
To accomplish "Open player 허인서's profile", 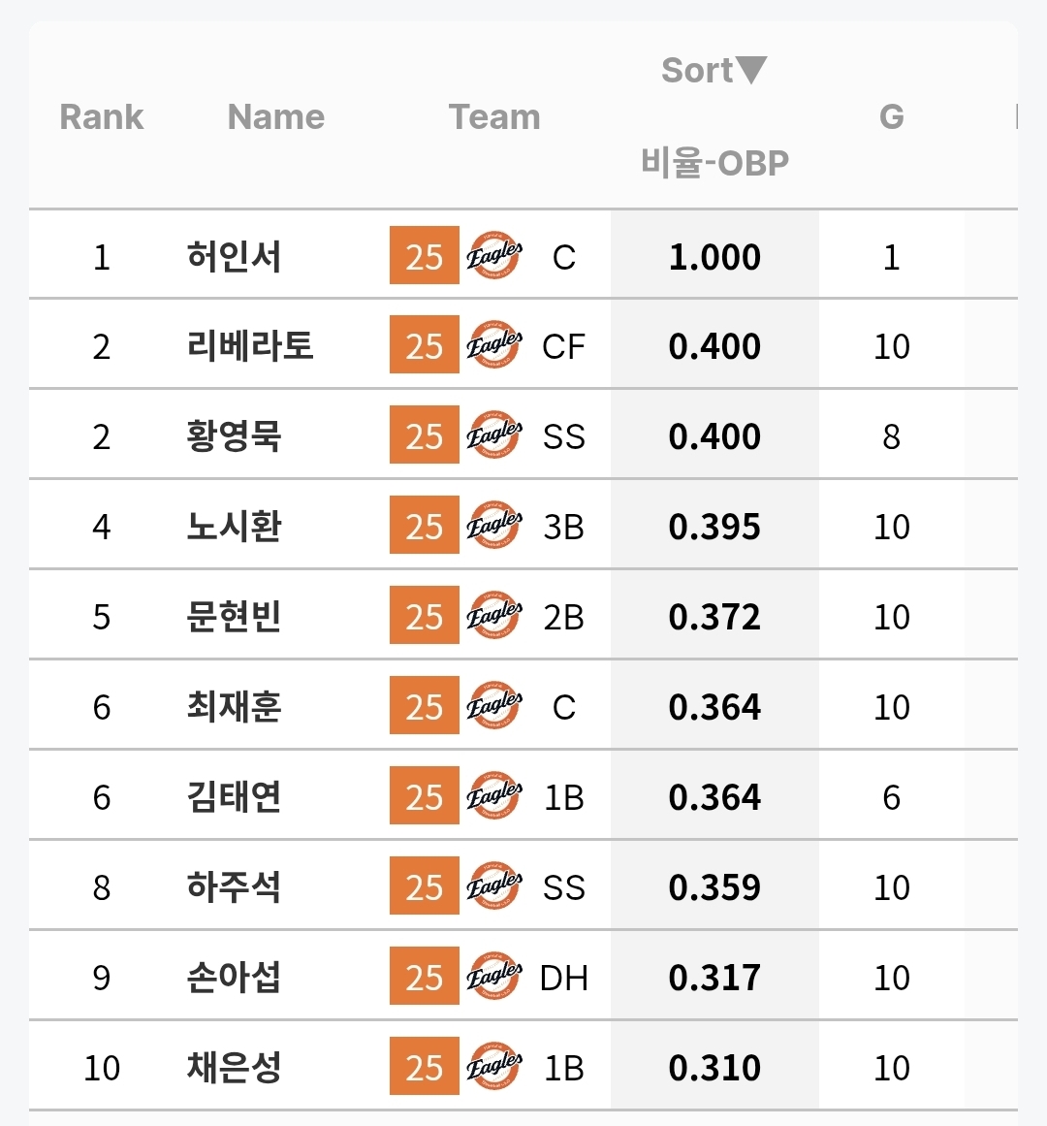I will (234, 257).
